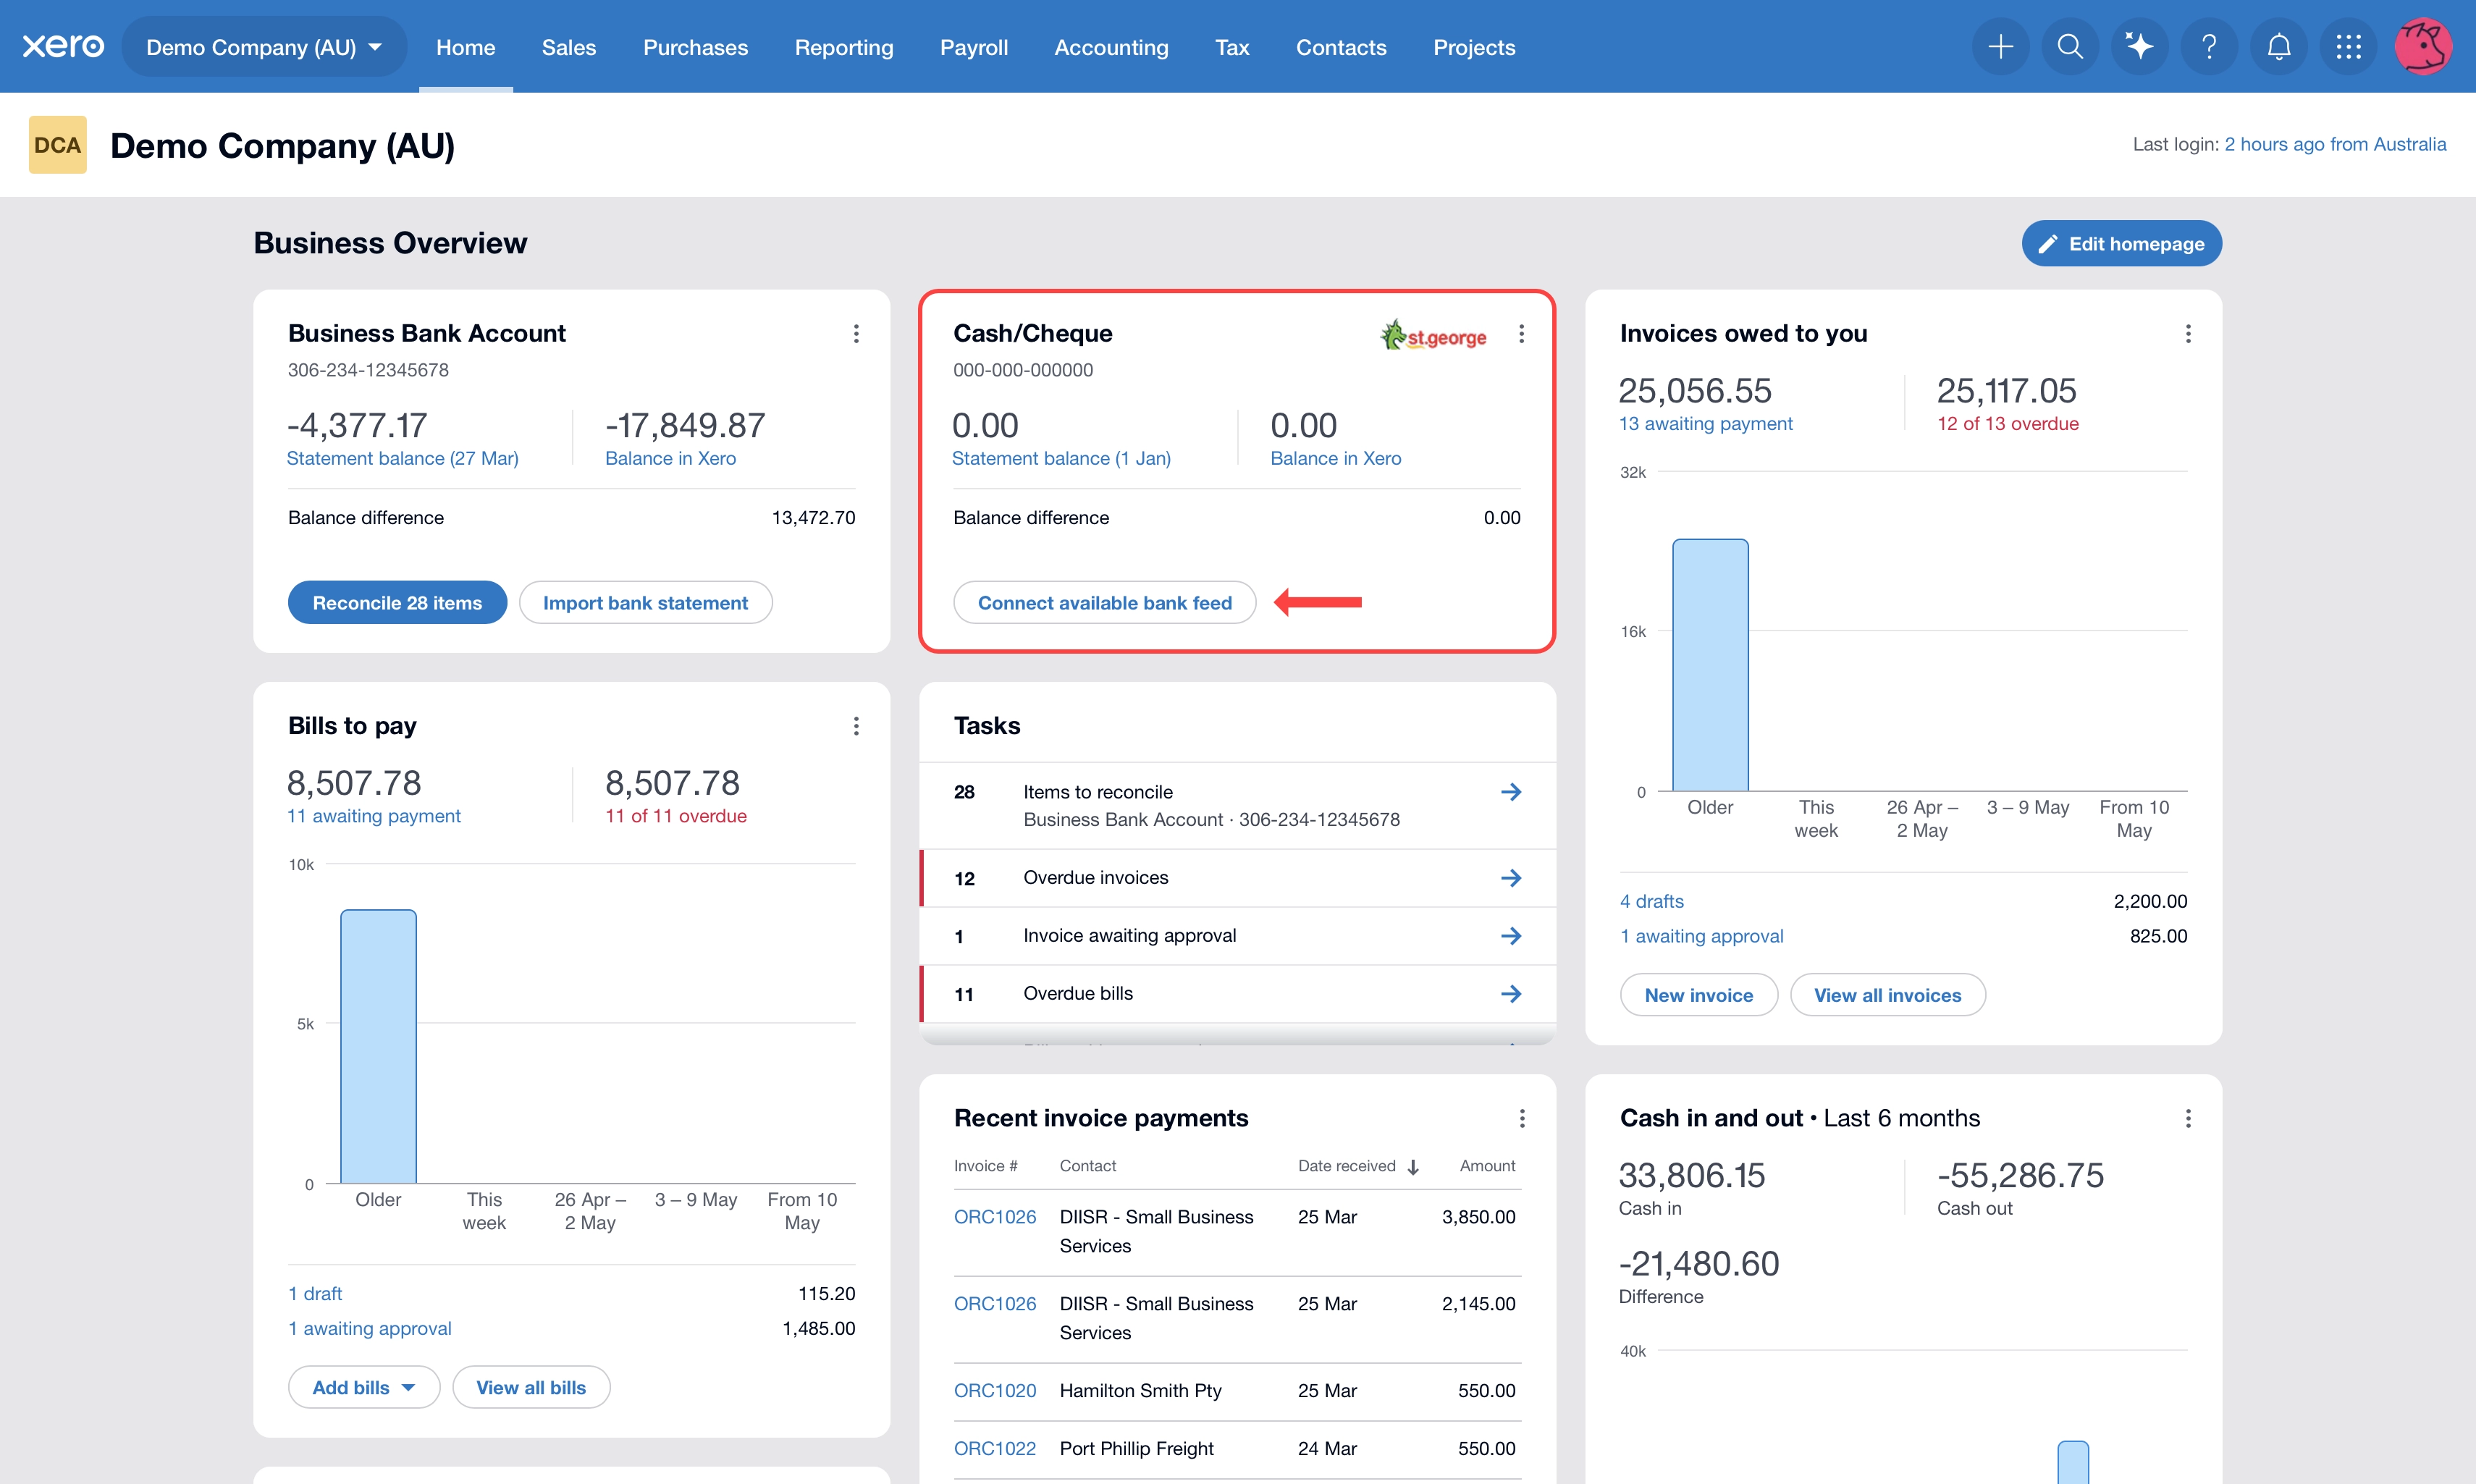The height and width of the screenshot is (1484, 2476).
Task: Open the search magnifier
Action: pos(2070,47)
